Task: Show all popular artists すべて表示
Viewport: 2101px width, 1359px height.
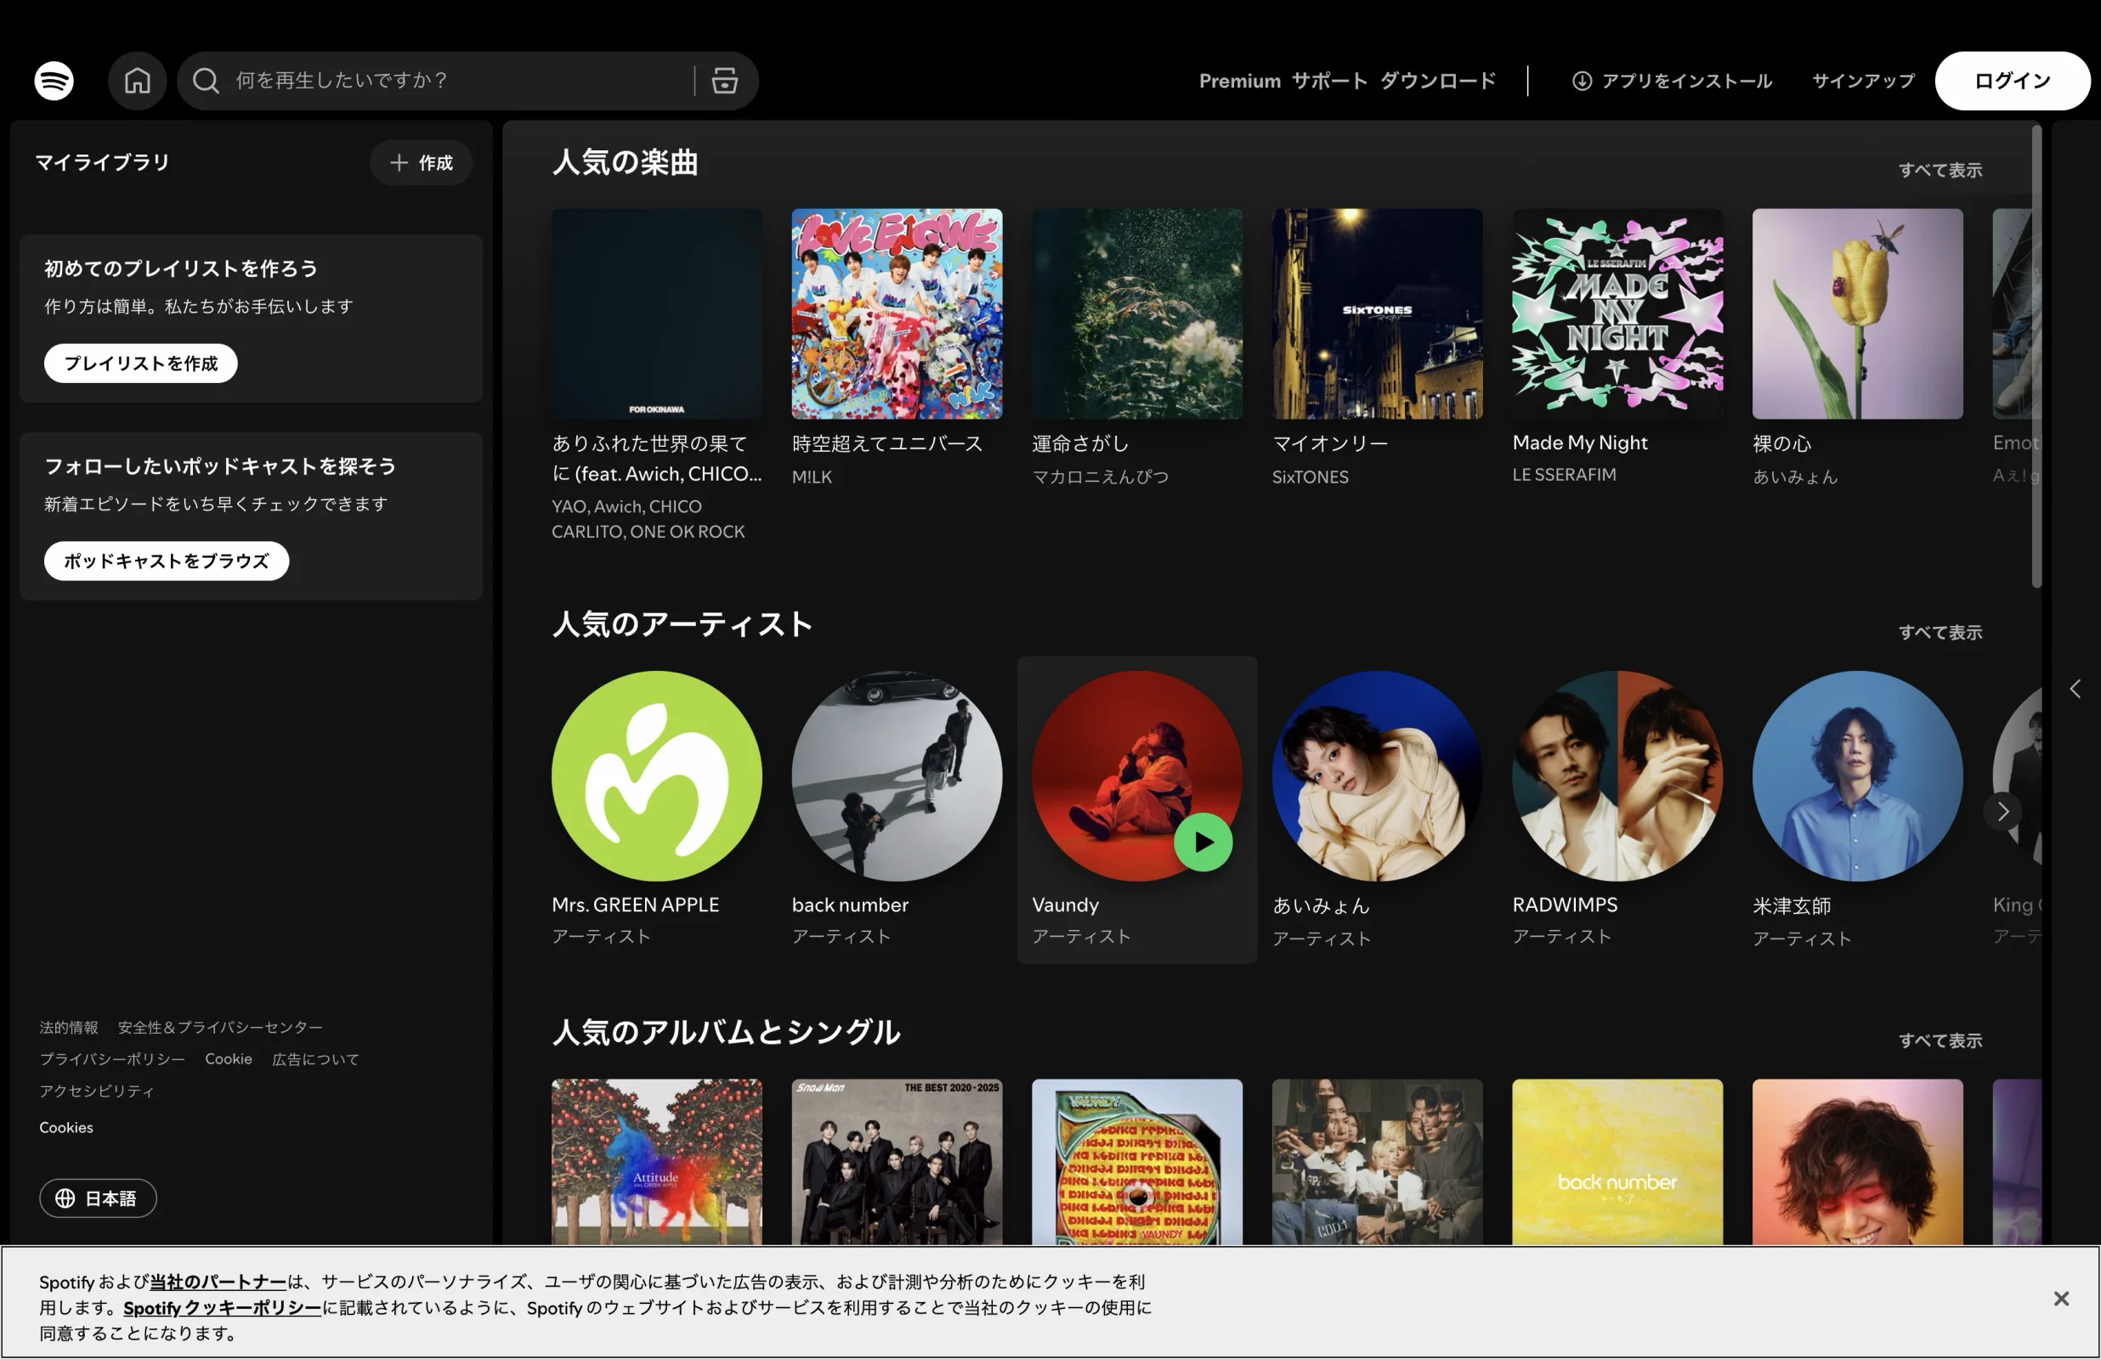Action: point(1940,632)
